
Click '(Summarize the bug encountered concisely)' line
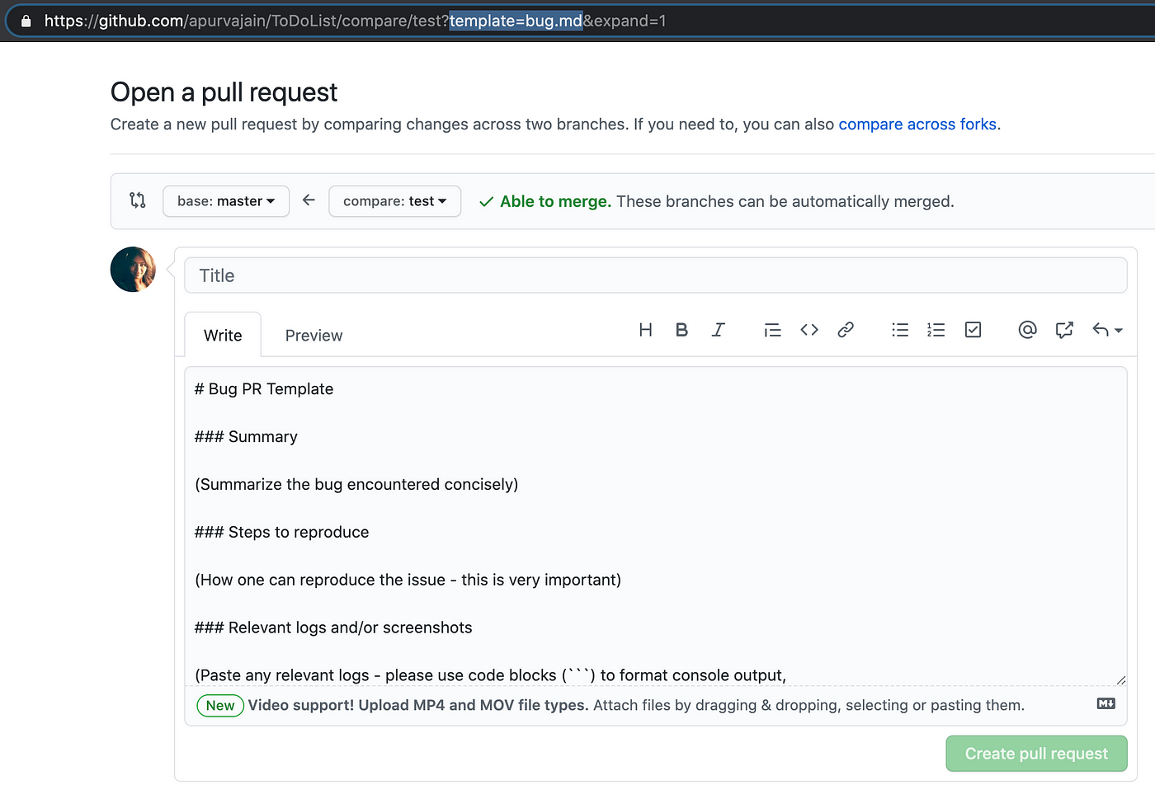(356, 485)
